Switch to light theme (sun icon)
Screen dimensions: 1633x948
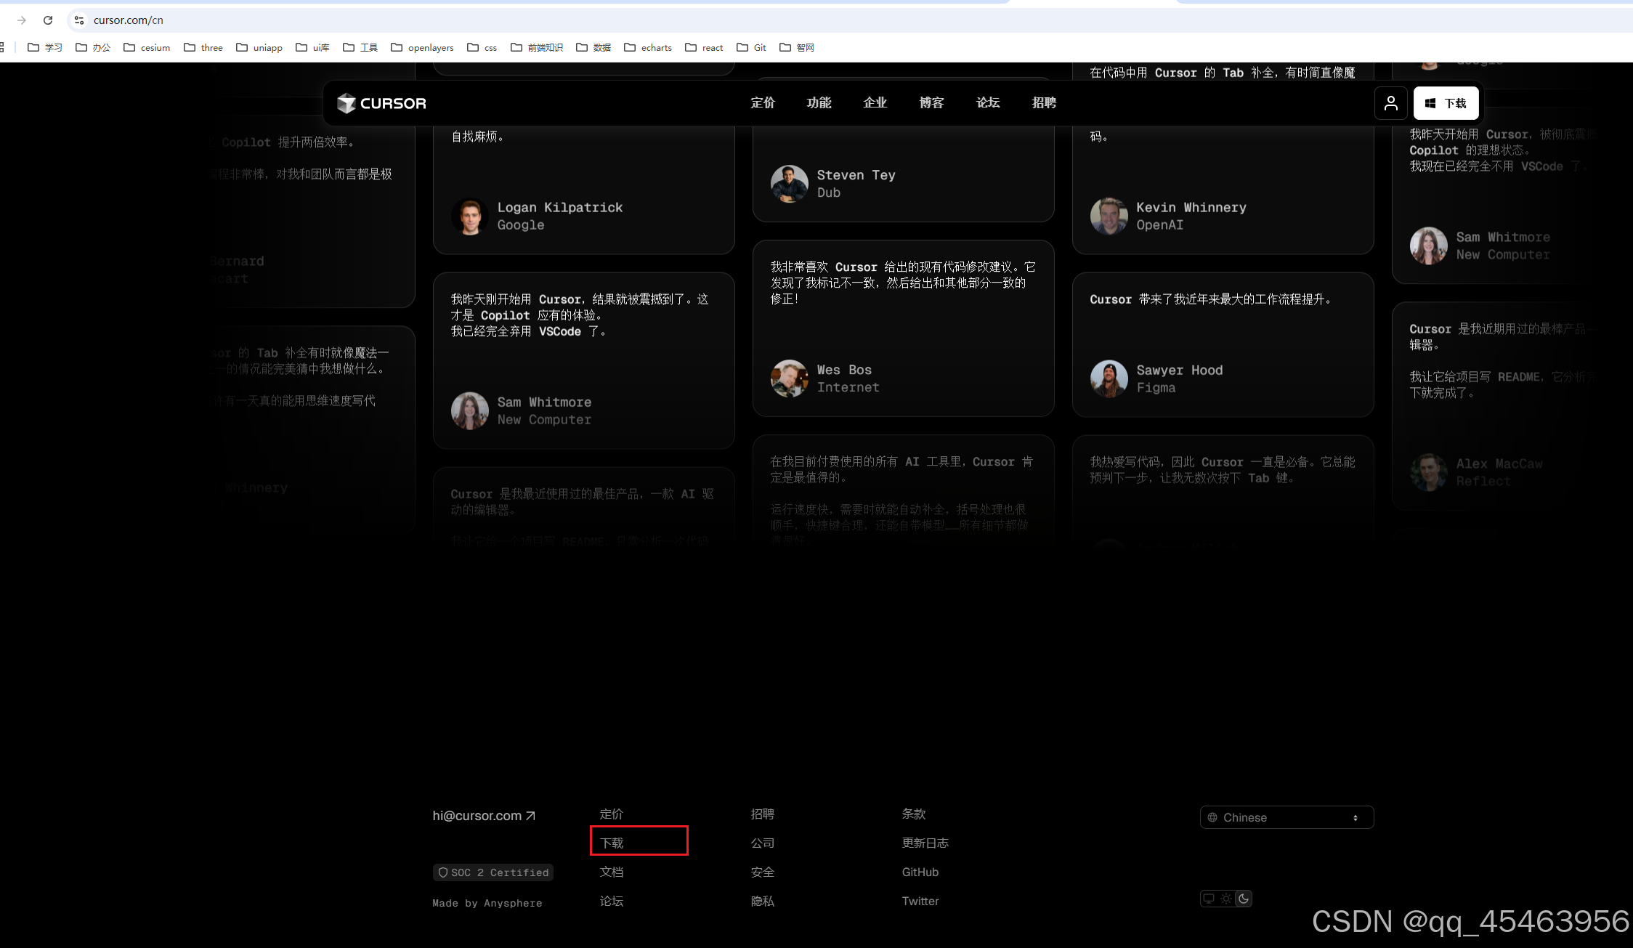tap(1226, 899)
